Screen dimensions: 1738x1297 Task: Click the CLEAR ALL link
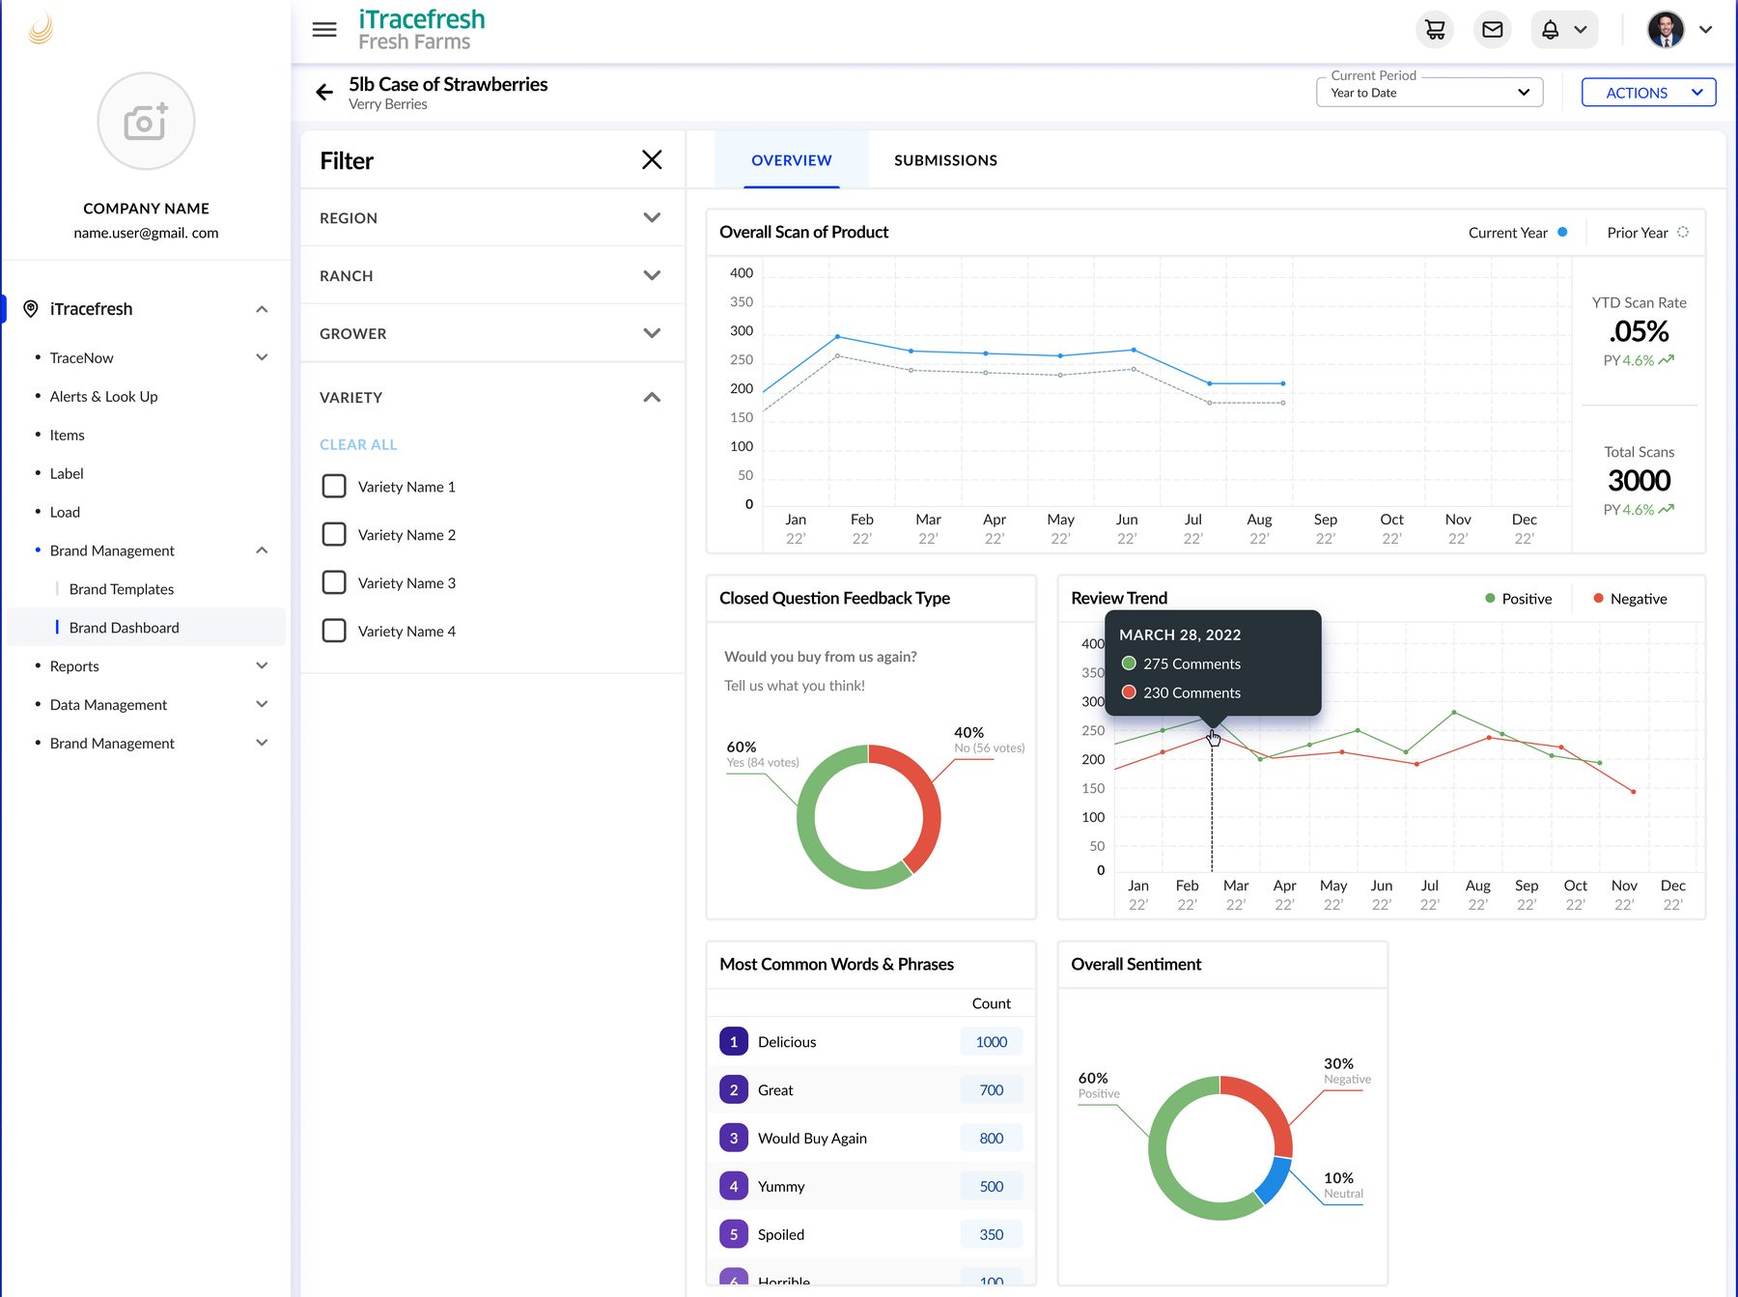click(358, 444)
